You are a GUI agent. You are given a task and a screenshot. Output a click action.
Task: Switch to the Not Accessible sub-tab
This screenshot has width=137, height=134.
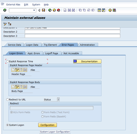pos(71,53)
